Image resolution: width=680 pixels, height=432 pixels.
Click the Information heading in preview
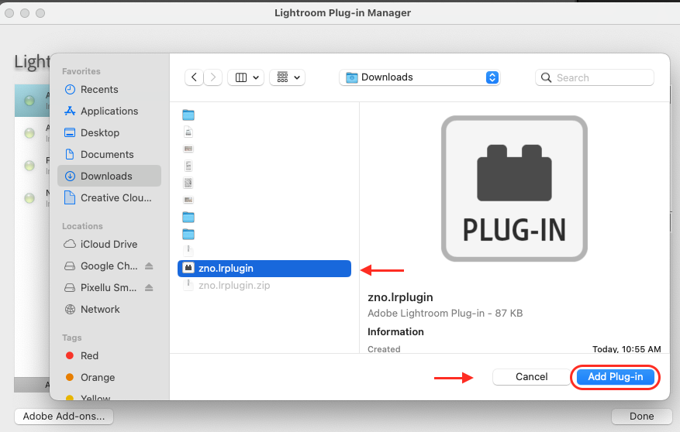pyautogui.click(x=395, y=332)
